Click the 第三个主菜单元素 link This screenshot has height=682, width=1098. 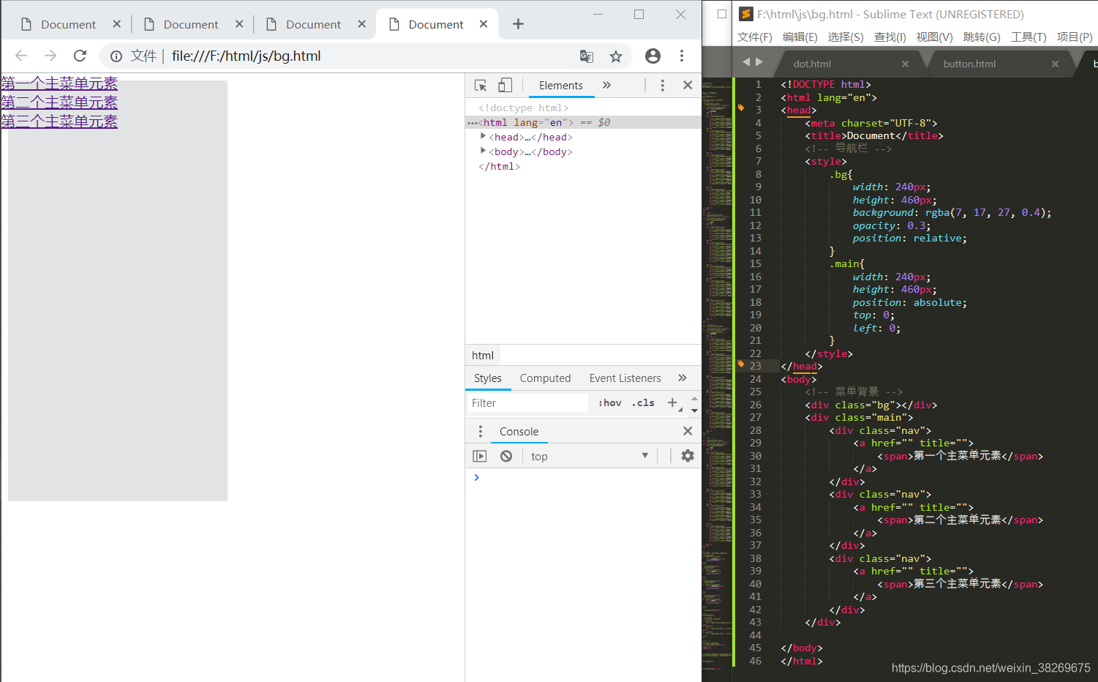(59, 121)
